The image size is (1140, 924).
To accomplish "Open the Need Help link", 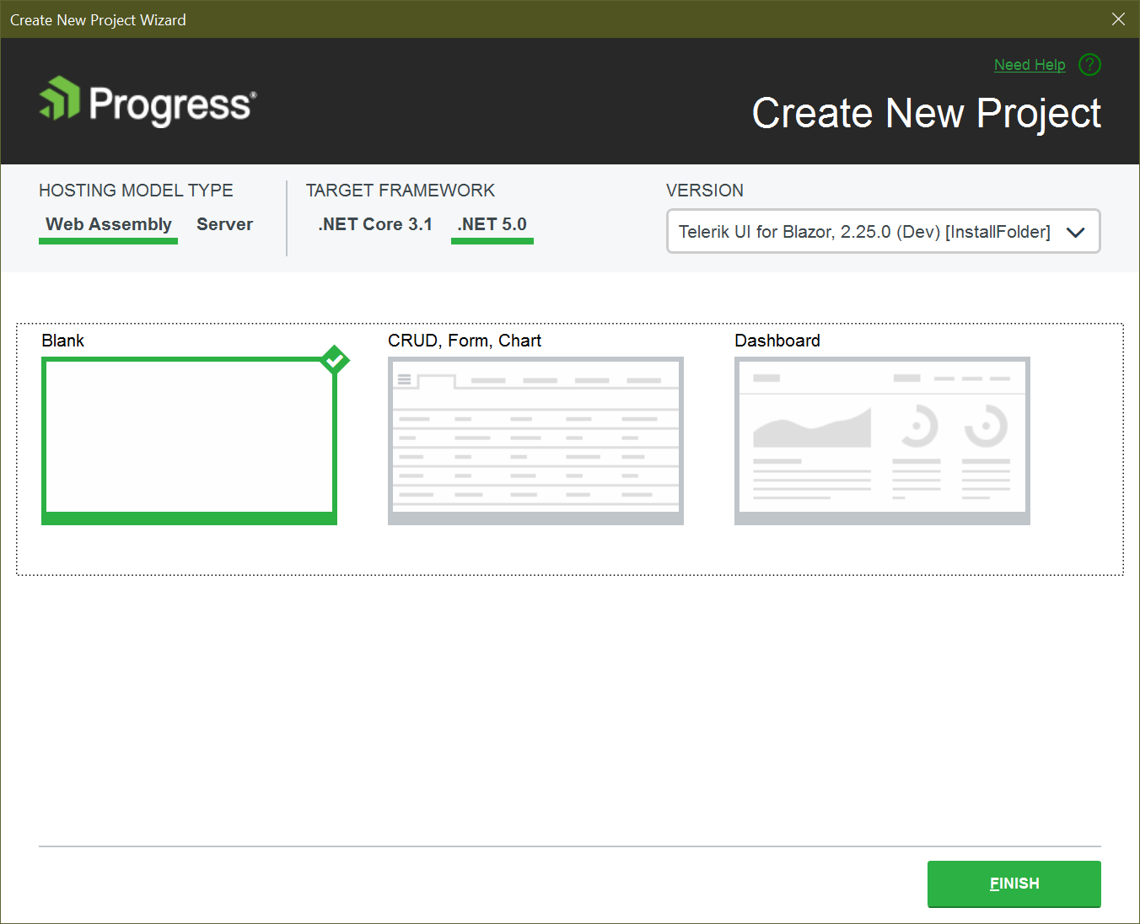I will click(x=1030, y=64).
